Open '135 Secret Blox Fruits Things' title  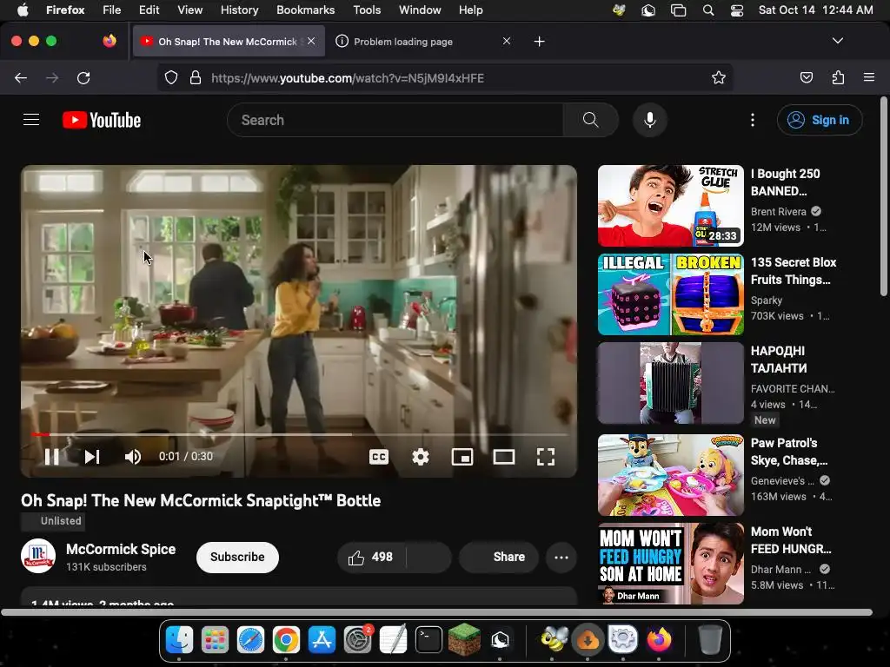tap(794, 271)
